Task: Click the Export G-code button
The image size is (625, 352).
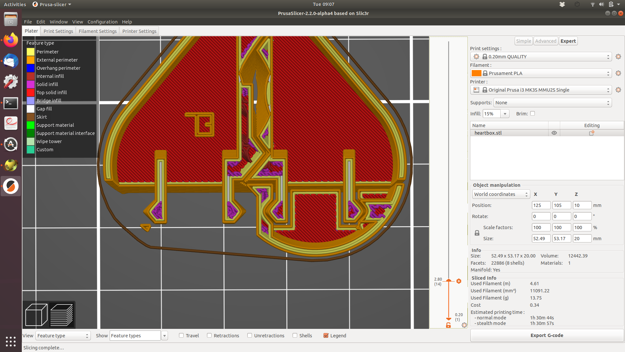Action: [x=547, y=335]
